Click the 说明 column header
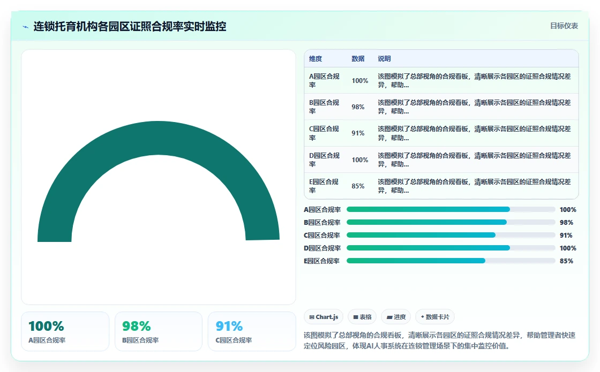The width and height of the screenshot is (600, 372). [384, 59]
